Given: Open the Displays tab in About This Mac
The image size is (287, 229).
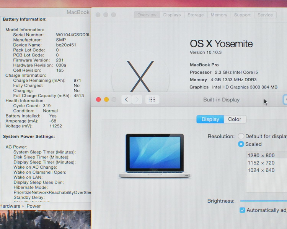Looking at the screenshot, I should pos(172,15).
